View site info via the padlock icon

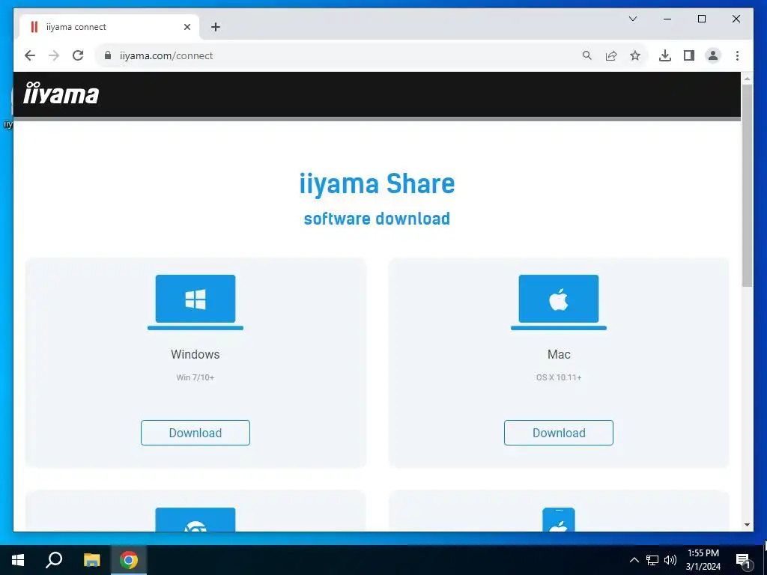click(108, 55)
